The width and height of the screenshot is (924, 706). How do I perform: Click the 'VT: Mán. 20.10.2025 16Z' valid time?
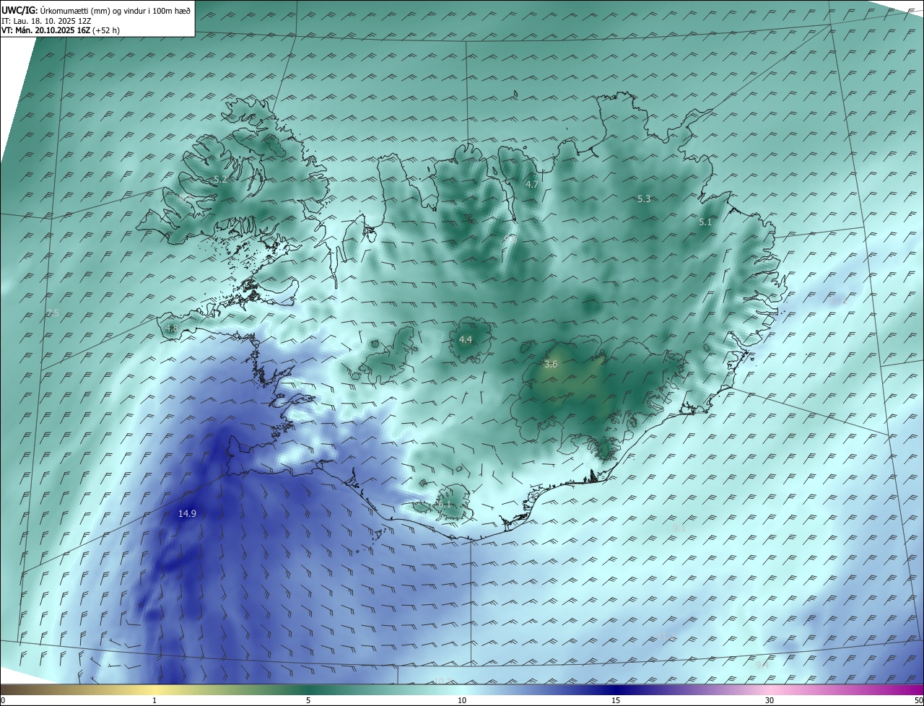coord(45,30)
